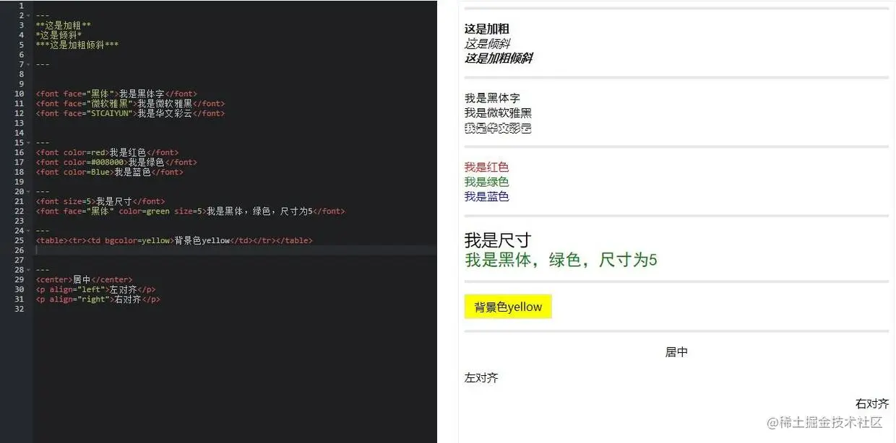896x443 pixels.
Task: Click the font face="黑体" code line
Action: 116,94
